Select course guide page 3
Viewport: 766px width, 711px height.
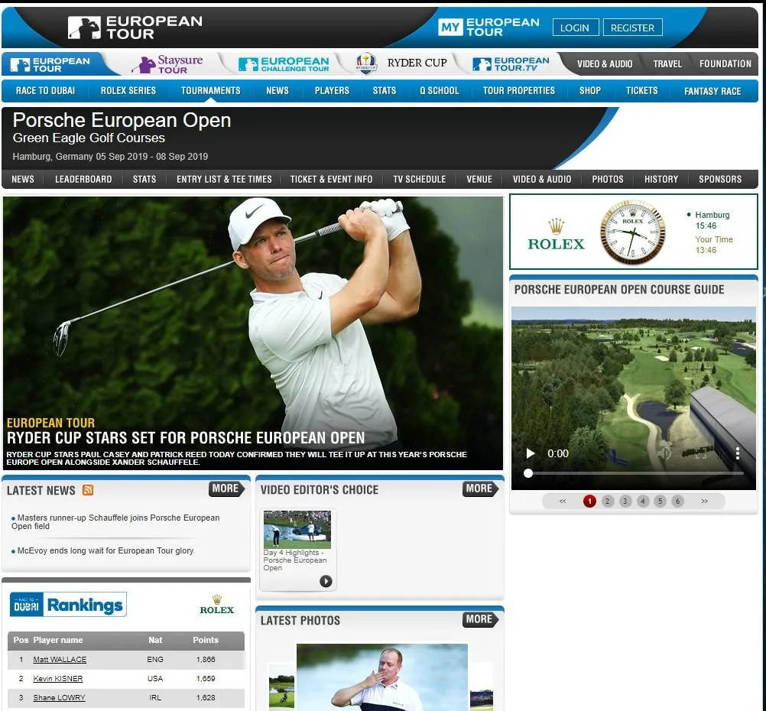625,501
